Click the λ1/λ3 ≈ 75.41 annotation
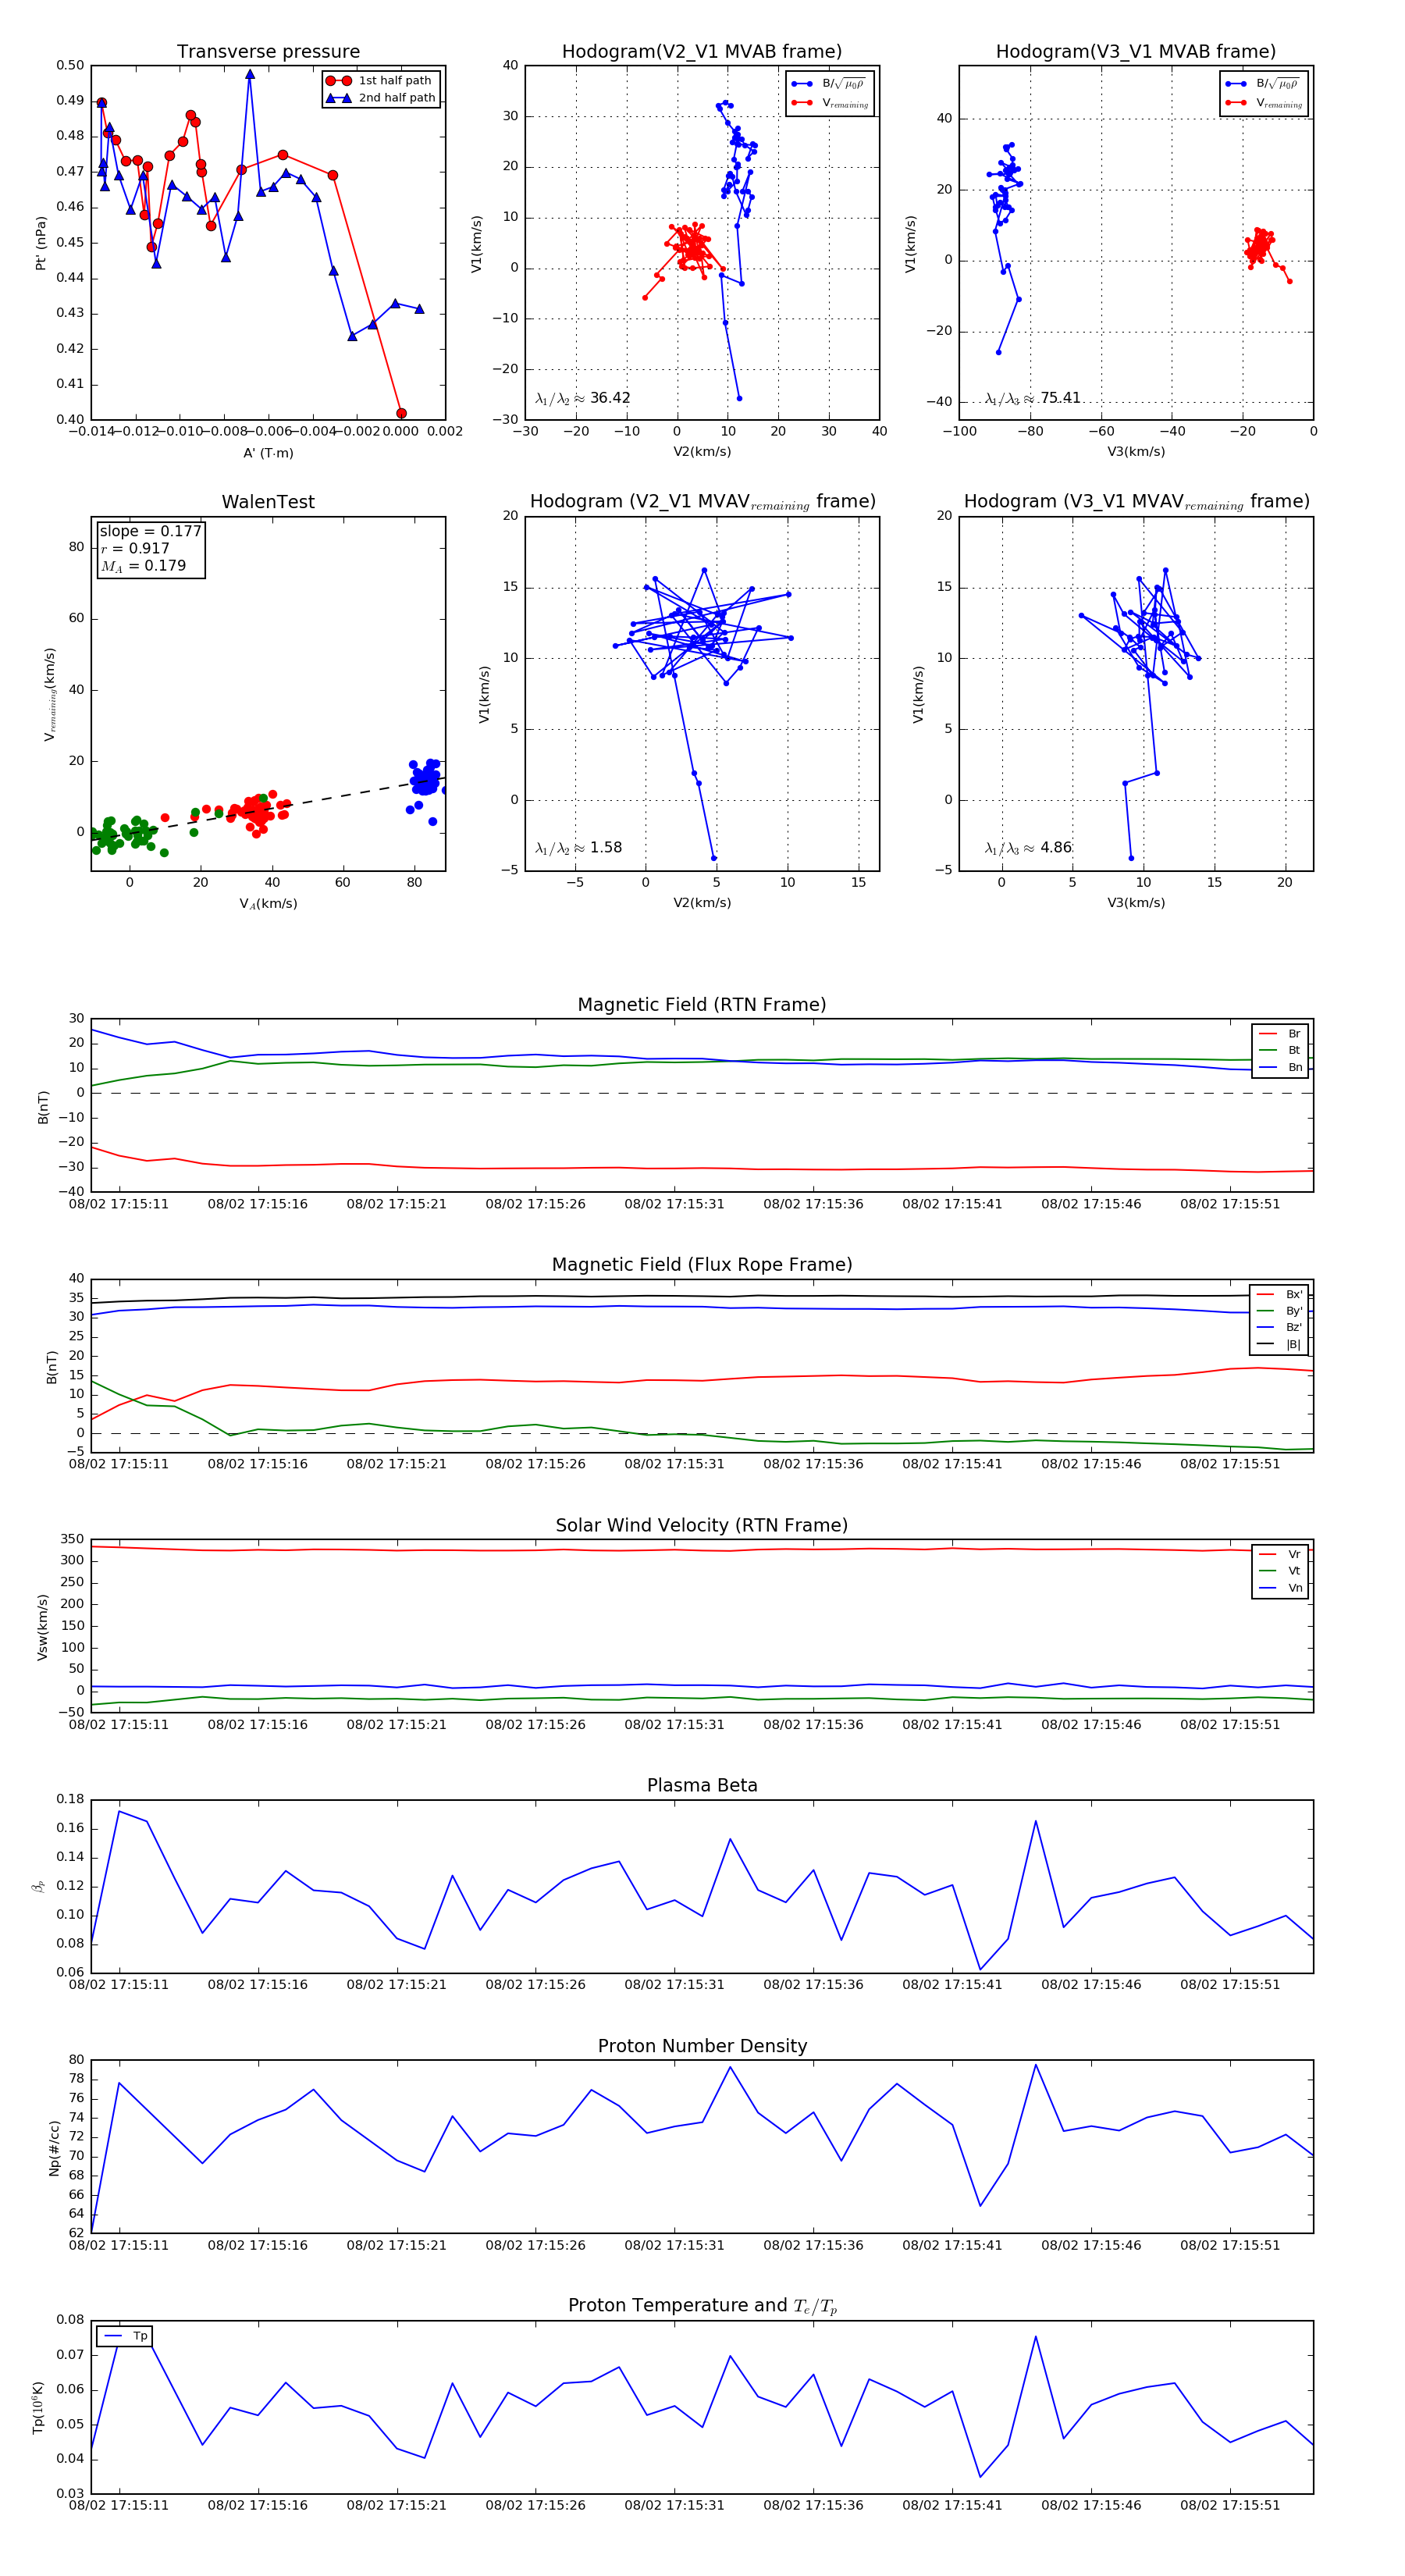 tap(1033, 398)
